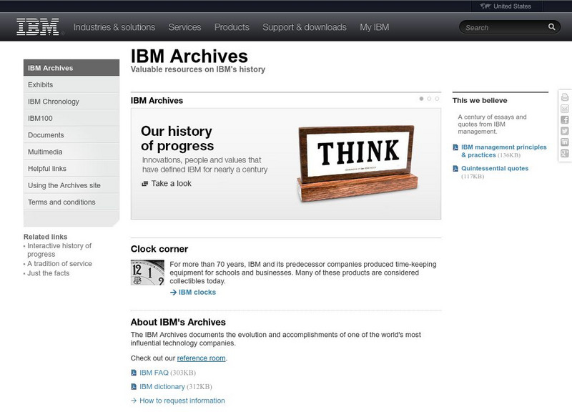
Task: Select the second carousel slide dot
Action: pos(429,99)
